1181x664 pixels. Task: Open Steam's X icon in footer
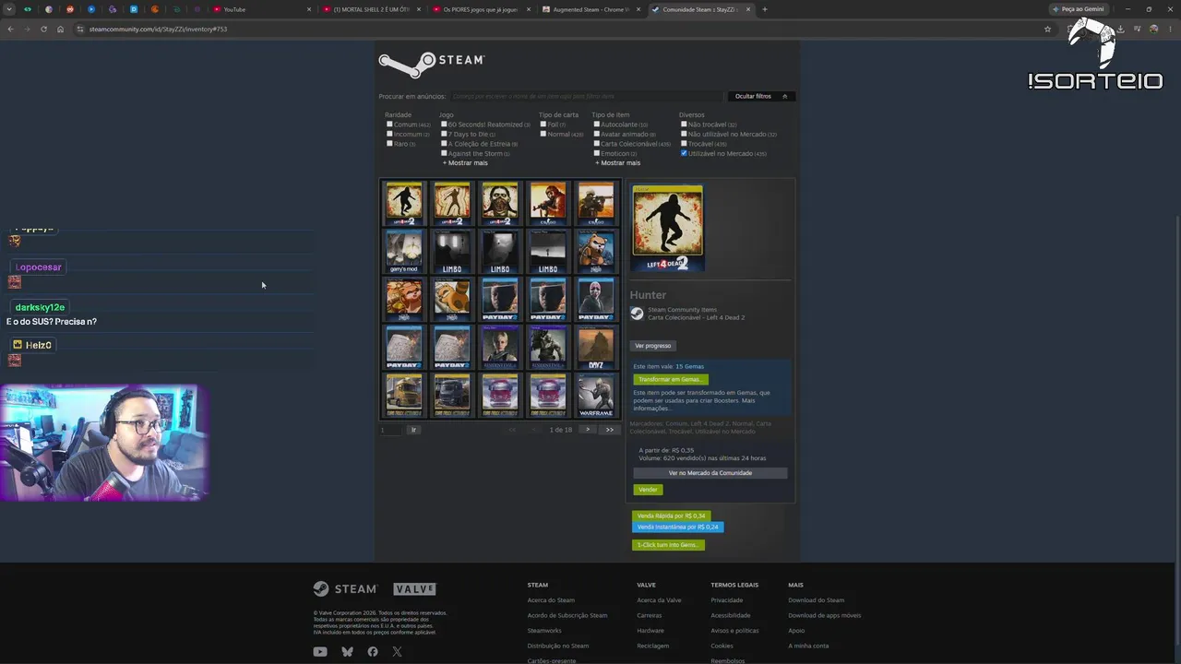pyautogui.click(x=397, y=652)
